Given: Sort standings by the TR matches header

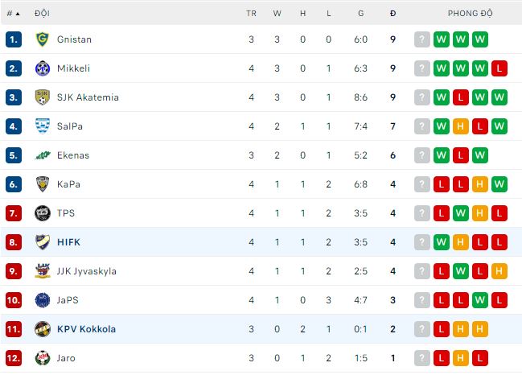Looking at the screenshot, I should 251,14.
